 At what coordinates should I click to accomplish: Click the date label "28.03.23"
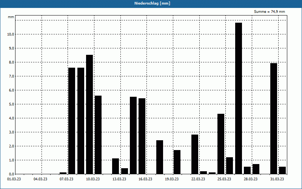[x=251, y=179]
